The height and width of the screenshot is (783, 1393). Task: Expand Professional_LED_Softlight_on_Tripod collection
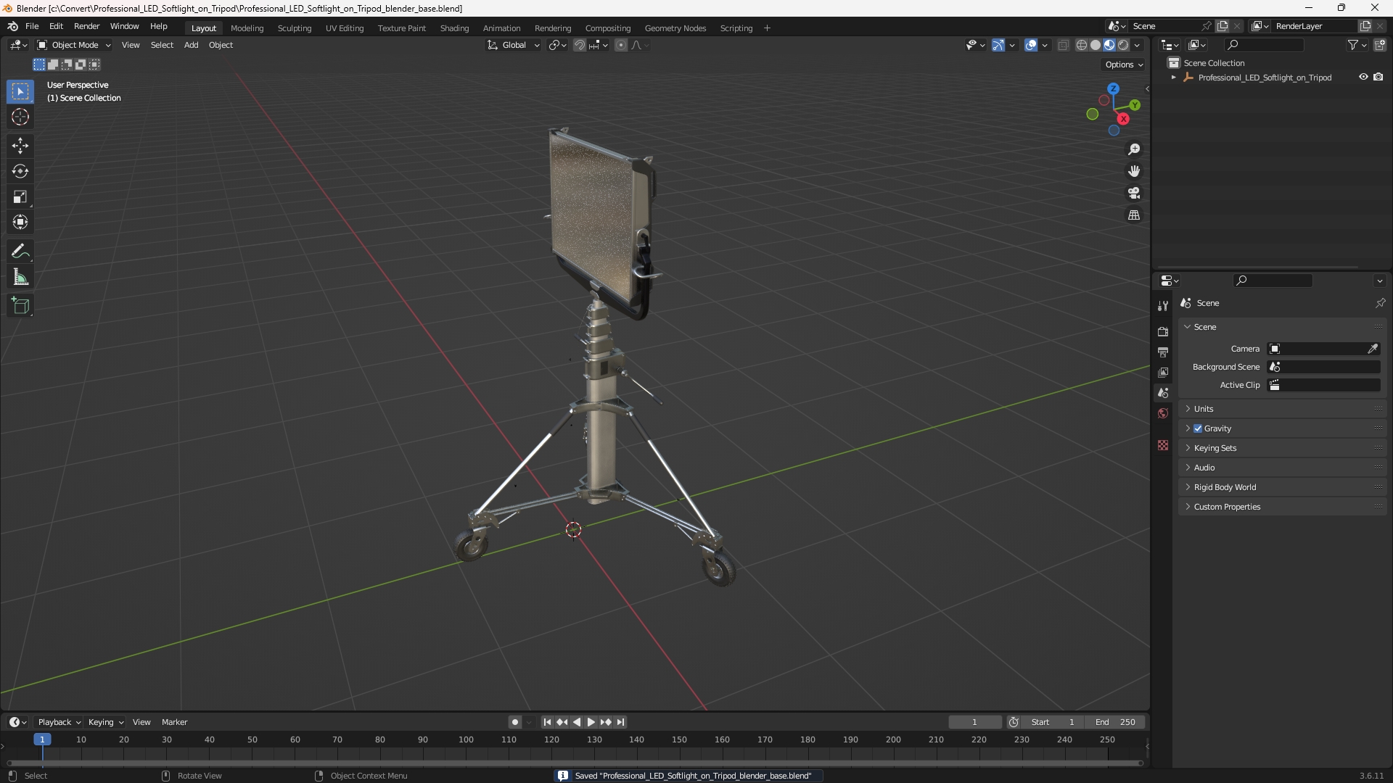tap(1174, 78)
